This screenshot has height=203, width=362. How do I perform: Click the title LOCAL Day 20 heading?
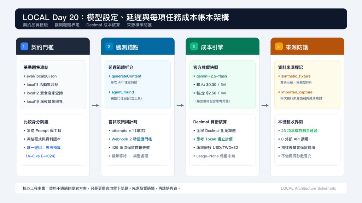pos(125,17)
